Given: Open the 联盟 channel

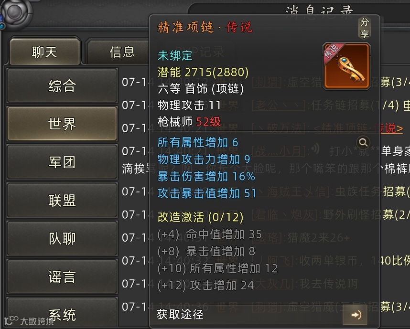Looking at the screenshot, I should [x=62, y=201].
